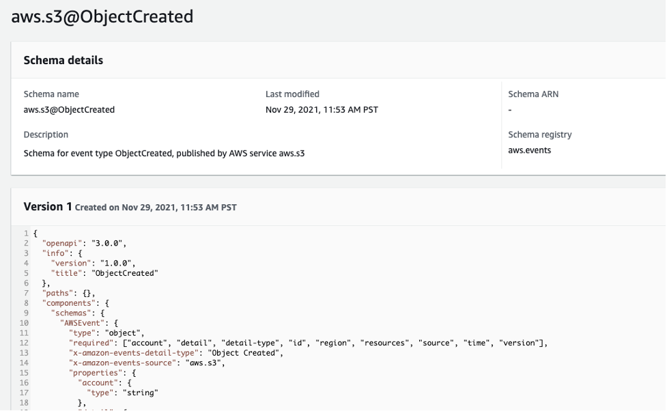Screen dimensions: 667x411
Task: Click the Schema ARN label
Action: click(x=533, y=94)
